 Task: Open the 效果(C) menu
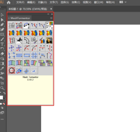coord(76,2)
